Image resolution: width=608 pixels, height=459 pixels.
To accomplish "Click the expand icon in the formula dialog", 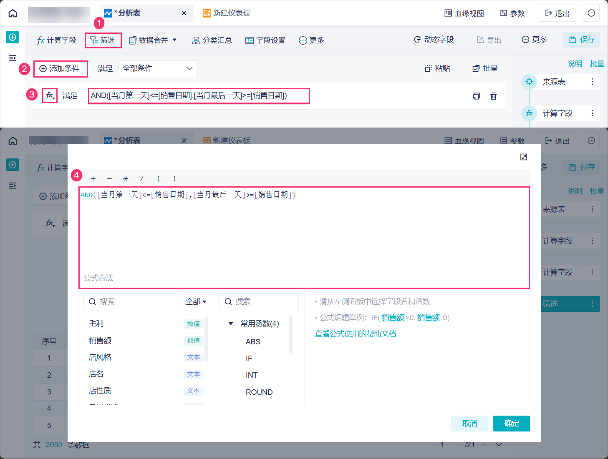I will 524,157.
